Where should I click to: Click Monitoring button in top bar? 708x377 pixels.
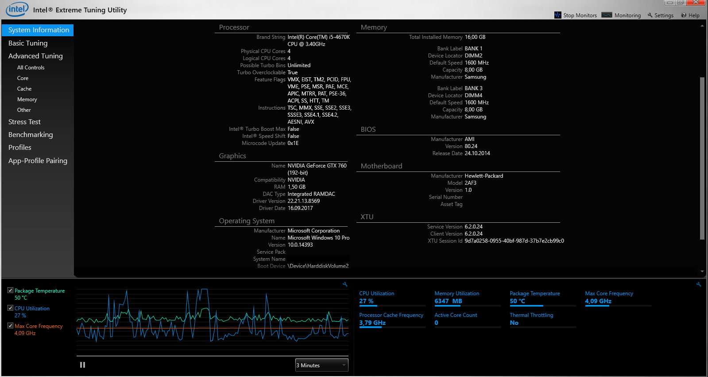(621, 15)
